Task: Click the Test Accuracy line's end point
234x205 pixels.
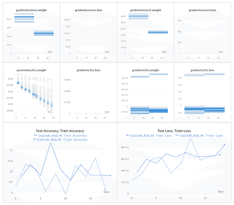Action: click(x=111, y=175)
